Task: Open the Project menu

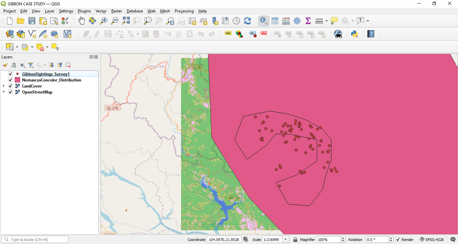Action: click(x=9, y=11)
